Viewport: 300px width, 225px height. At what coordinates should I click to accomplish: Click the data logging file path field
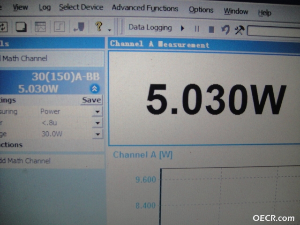(274, 31)
